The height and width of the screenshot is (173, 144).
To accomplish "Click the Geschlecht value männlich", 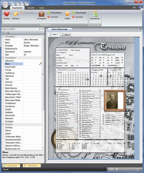I will [x=28, y=52].
